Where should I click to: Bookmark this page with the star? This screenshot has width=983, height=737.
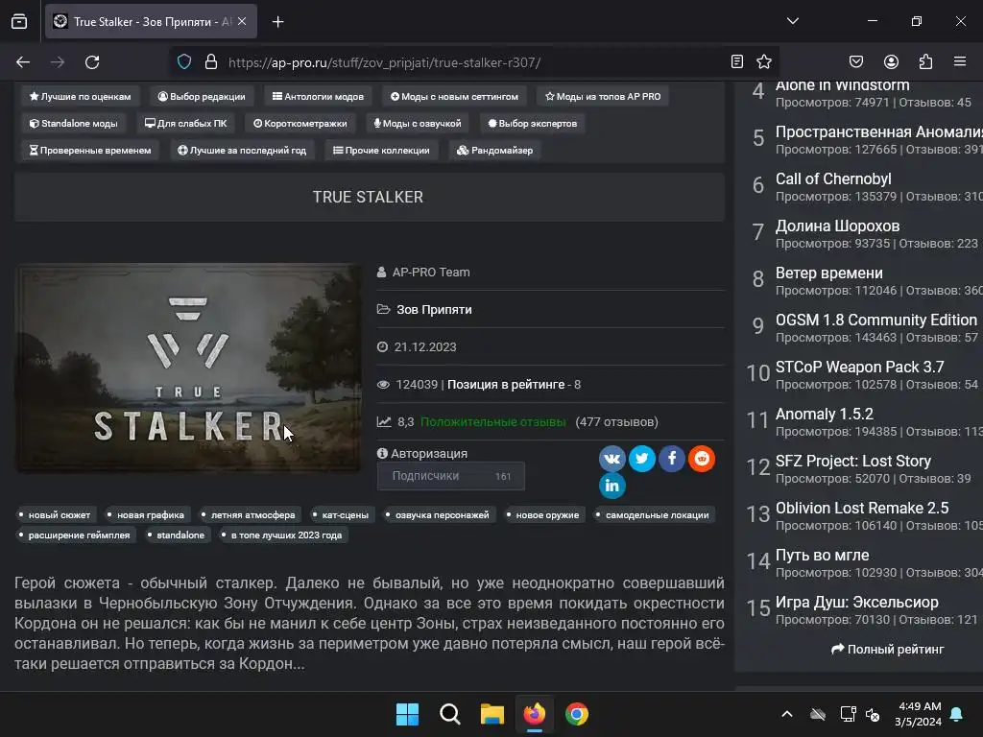pos(764,61)
